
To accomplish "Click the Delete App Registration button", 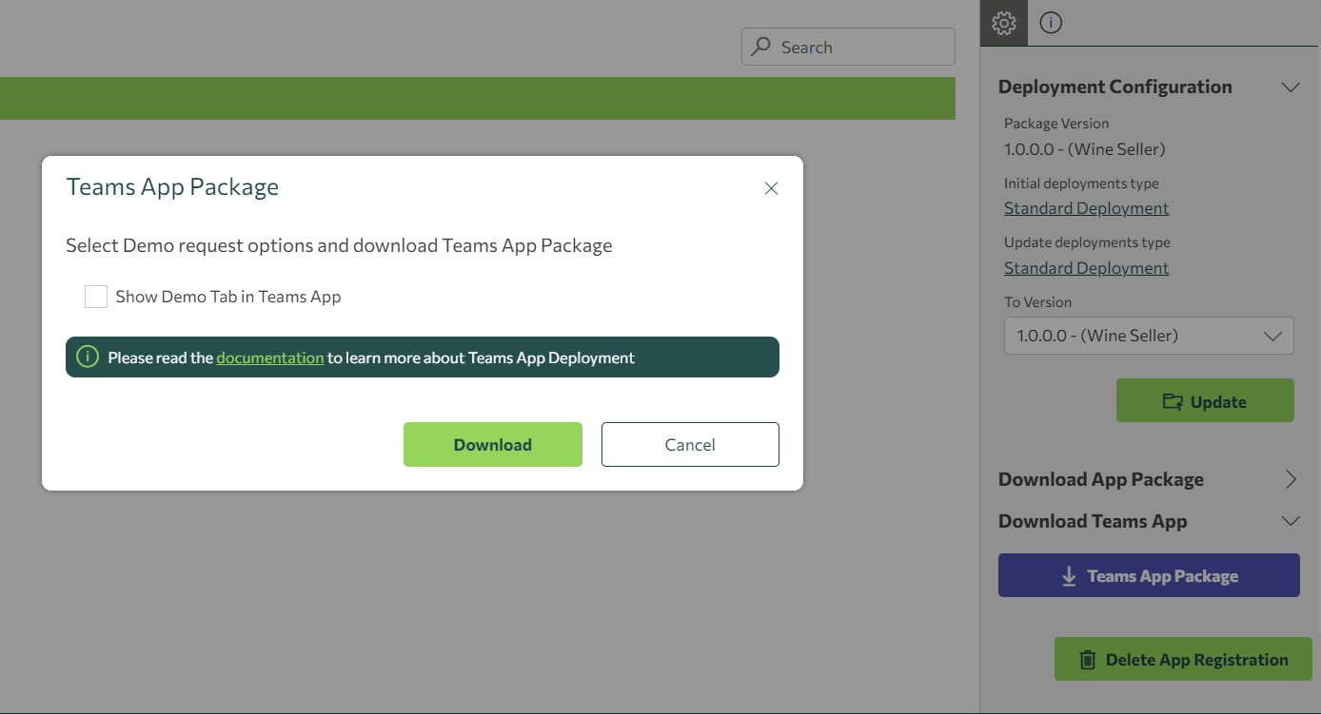I will (1183, 659).
